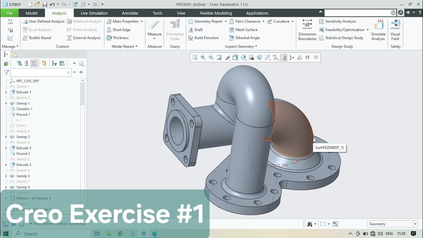The height and width of the screenshot is (238, 423).
Task: Toggle the model tree columns display icon
Action: (34, 63)
